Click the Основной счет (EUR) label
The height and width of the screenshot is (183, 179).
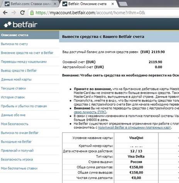[x=79, y=62]
